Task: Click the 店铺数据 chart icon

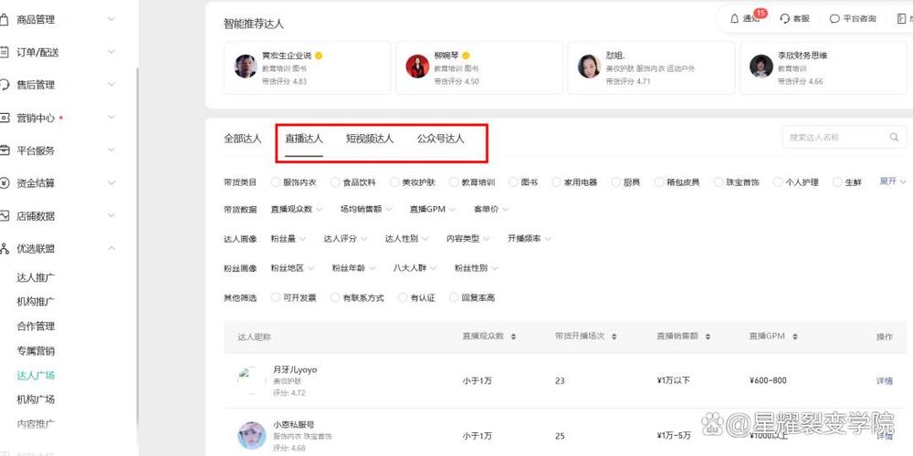Action: coord(4,216)
